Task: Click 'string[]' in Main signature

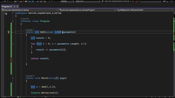Action: pyautogui.click(x=53, y=78)
